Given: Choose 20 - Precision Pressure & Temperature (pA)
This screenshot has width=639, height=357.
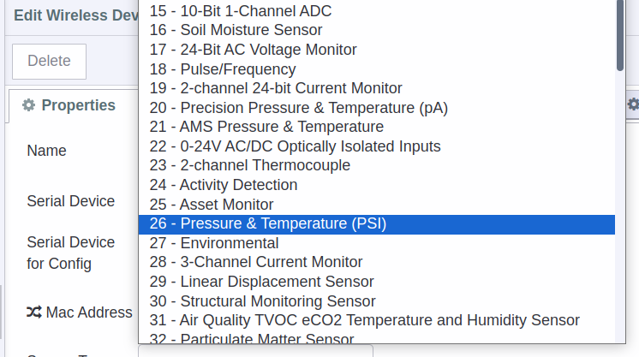Looking at the screenshot, I should pyautogui.click(x=377, y=108).
